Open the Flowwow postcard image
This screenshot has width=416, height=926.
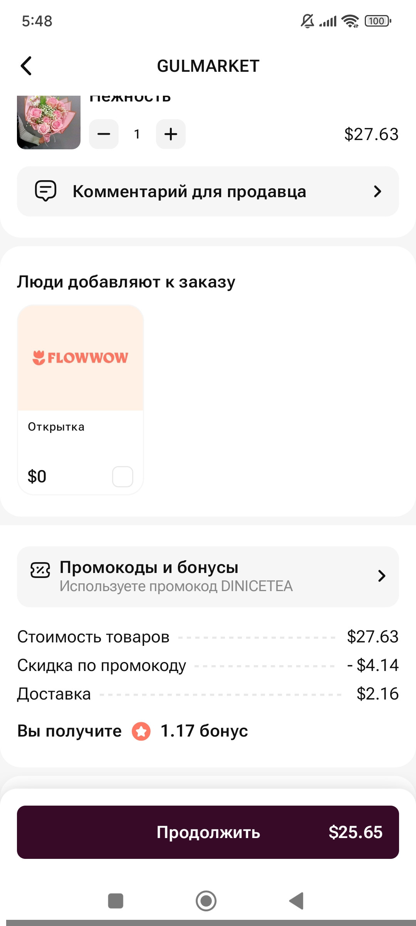point(81,358)
